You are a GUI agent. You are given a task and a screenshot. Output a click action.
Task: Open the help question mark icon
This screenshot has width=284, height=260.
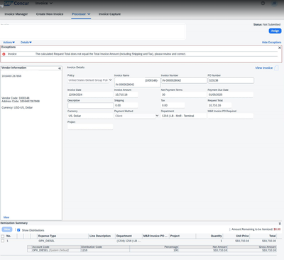(x=263, y=4)
